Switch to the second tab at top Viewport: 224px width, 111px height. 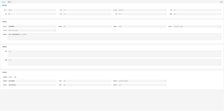click(9, 2)
